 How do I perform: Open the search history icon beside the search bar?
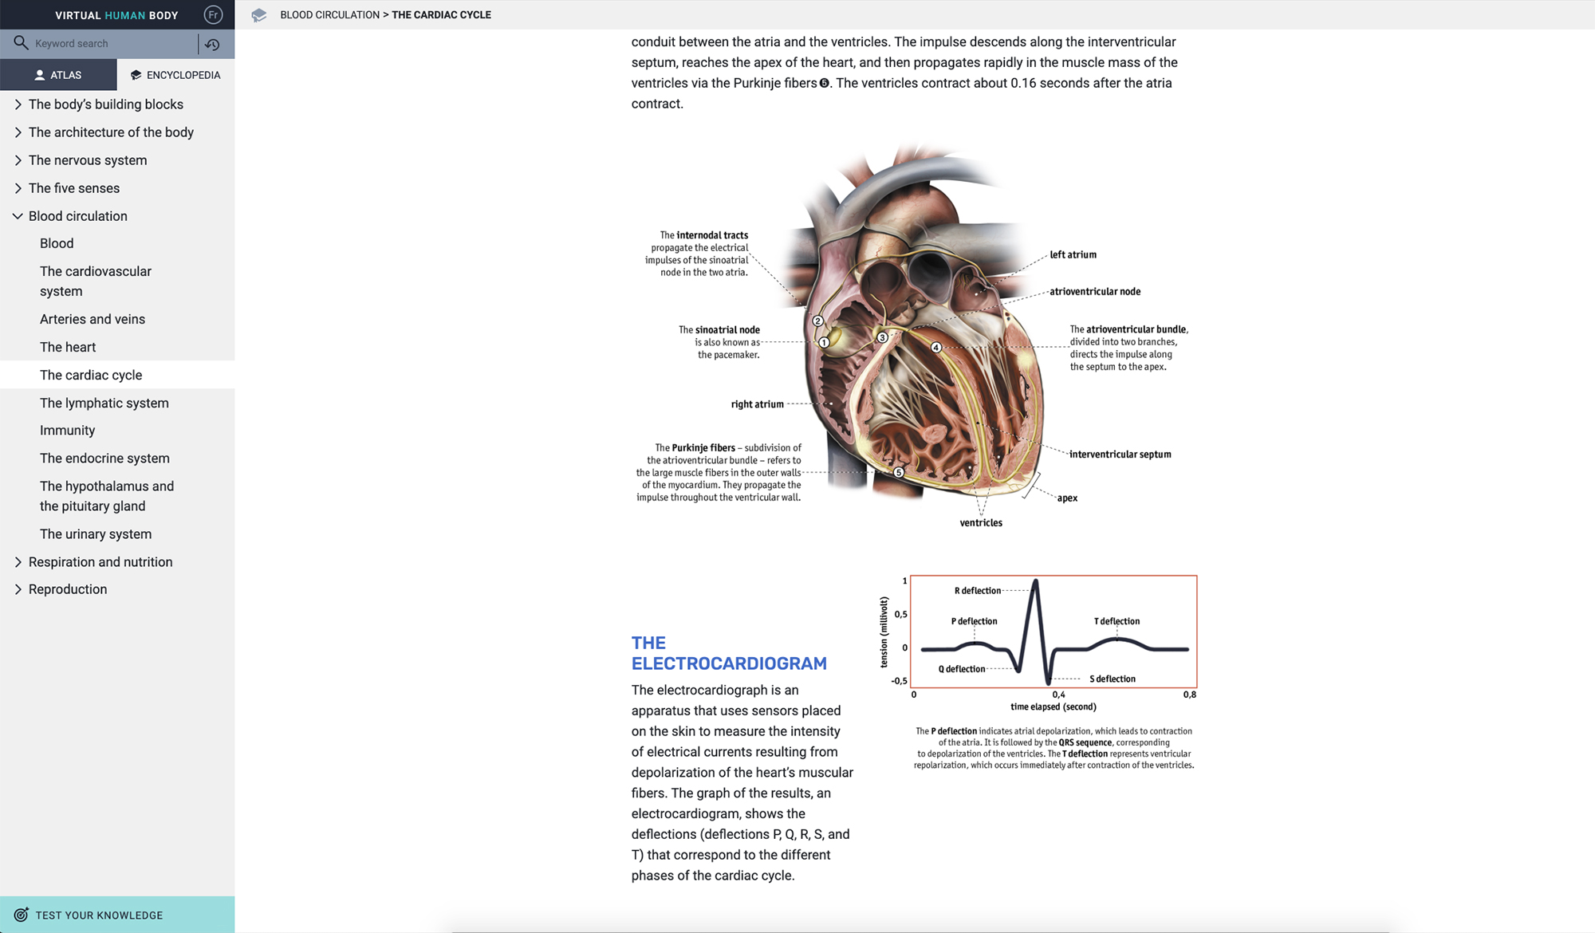pos(212,43)
